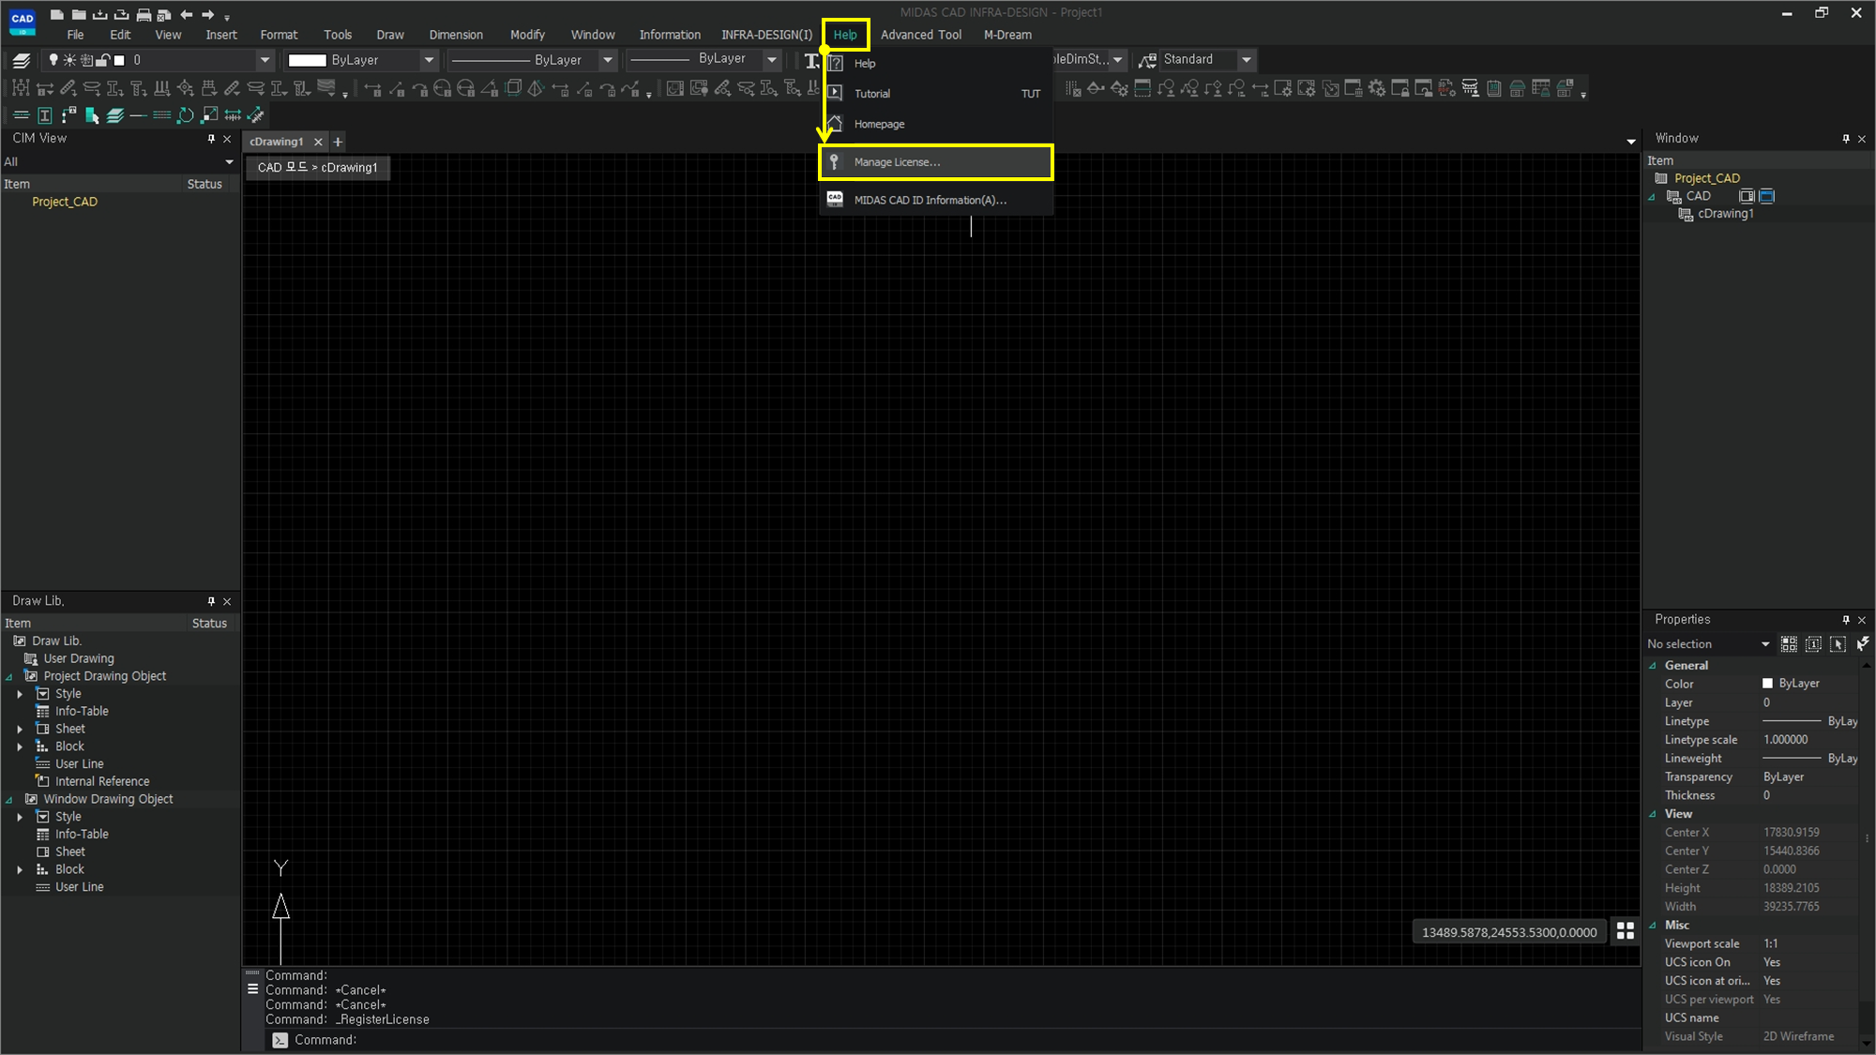The height and width of the screenshot is (1055, 1876).
Task: Click the layer color white swatch
Action: click(x=119, y=60)
